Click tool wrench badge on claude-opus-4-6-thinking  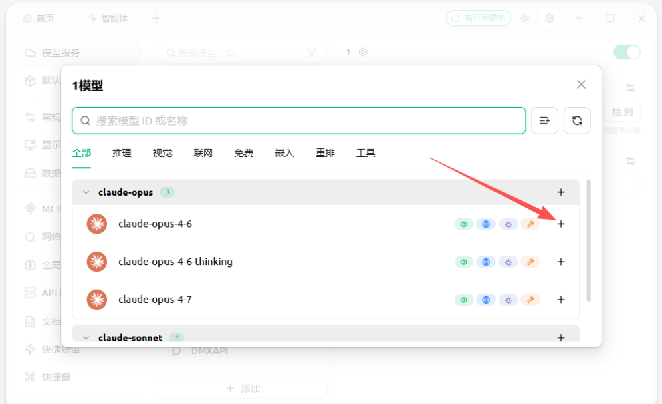530,262
